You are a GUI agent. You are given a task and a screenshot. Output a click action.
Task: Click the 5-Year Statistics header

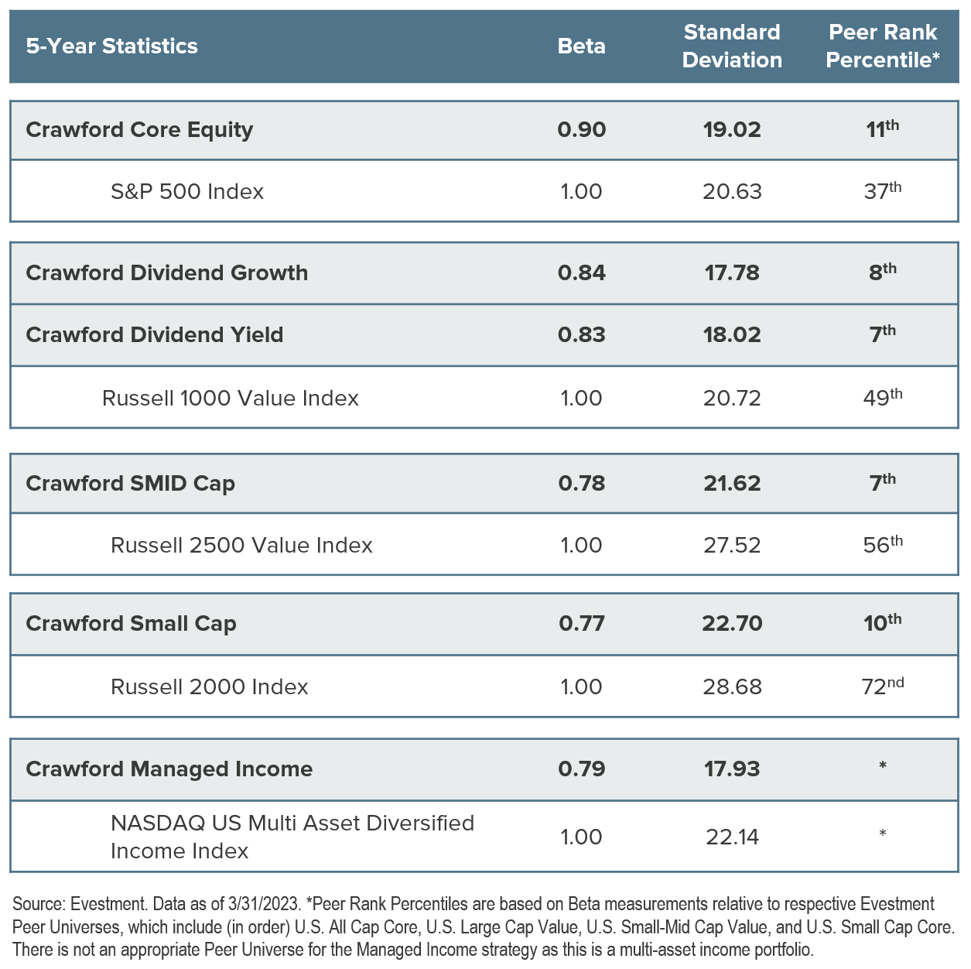pyautogui.click(x=111, y=46)
